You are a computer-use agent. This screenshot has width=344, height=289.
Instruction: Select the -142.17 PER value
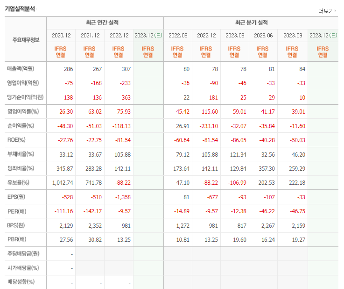(92, 211)
